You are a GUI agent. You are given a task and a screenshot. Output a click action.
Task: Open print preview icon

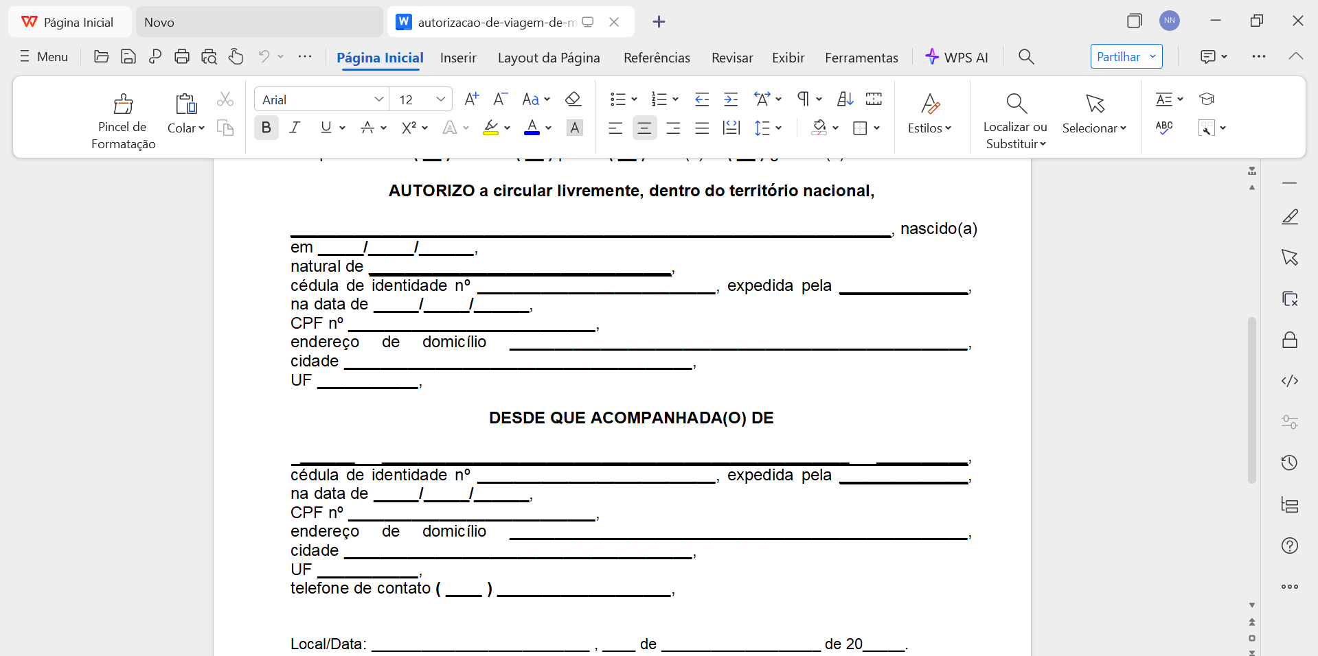click(x=209, y=56)
